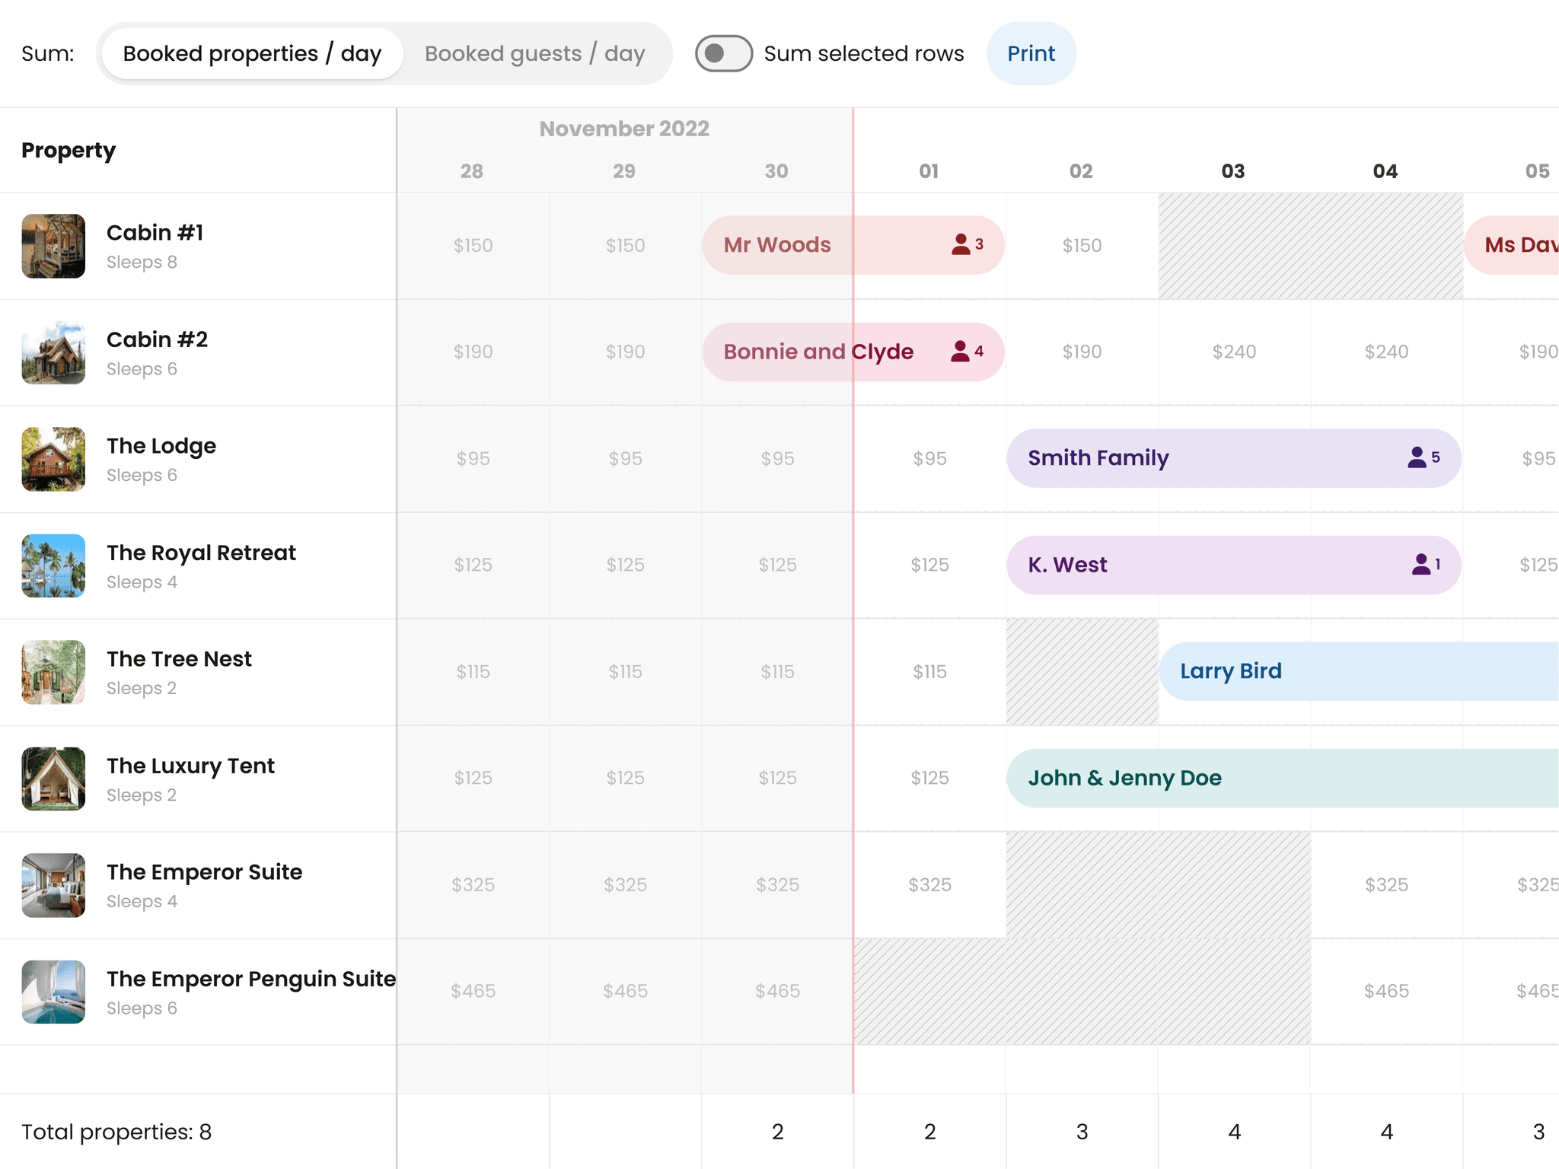Select the Larry Bird booking bar

(x=1230, y=671)
